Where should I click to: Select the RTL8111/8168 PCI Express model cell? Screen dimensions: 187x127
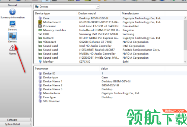click(x=99, y=38)
